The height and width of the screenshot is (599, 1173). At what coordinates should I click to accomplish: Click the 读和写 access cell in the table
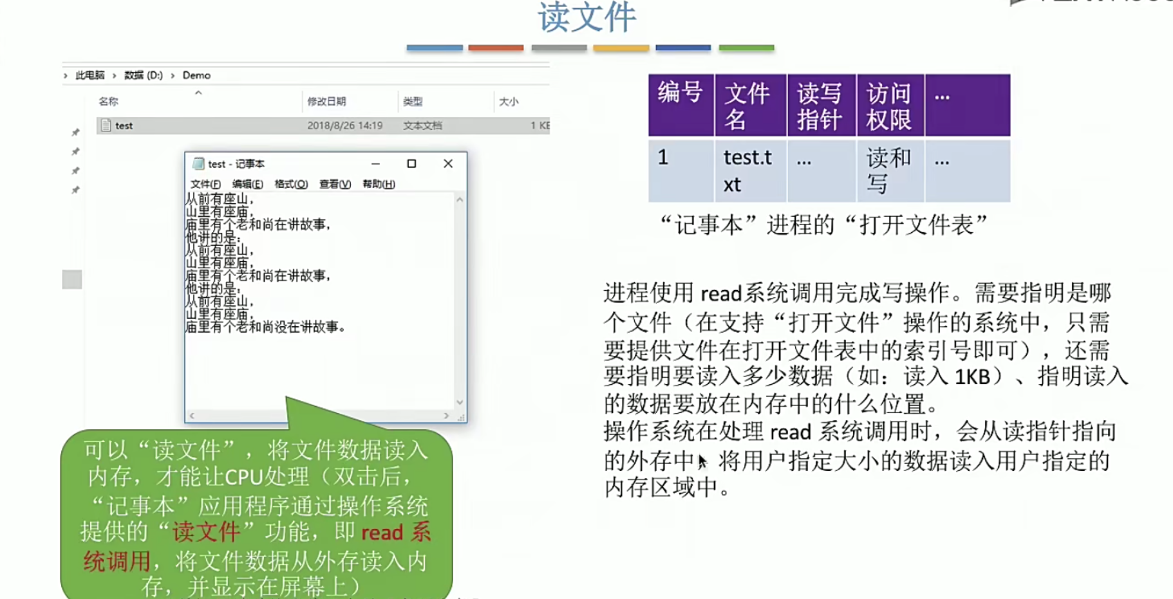pos(890,171)
